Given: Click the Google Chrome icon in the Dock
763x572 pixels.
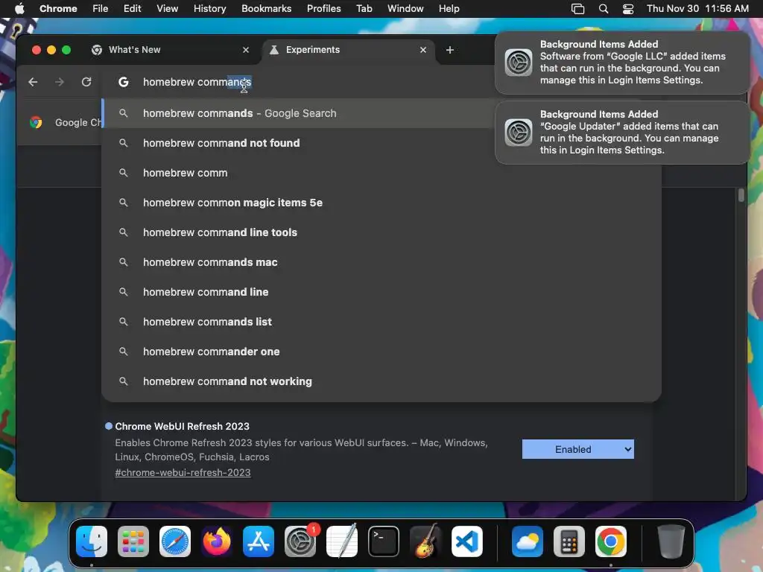Looking at the screenshot, I should tap(611, 541).
